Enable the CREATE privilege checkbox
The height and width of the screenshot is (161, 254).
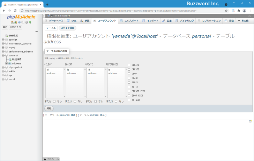pyautogui.click(x=129, y=69)
